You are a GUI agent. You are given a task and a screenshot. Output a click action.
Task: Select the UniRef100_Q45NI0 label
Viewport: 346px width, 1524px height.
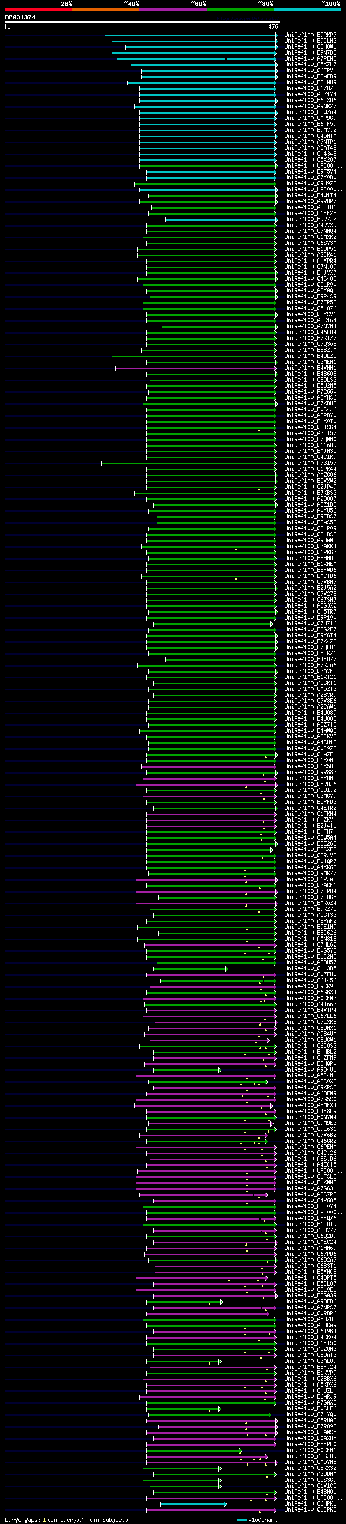coord(310,136)
